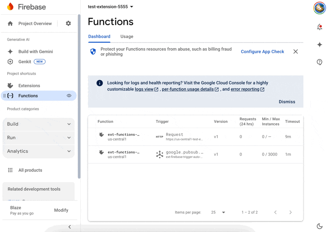Expand the Build category
This screenshot has height=232, width=328.
(x=39, y=124)
